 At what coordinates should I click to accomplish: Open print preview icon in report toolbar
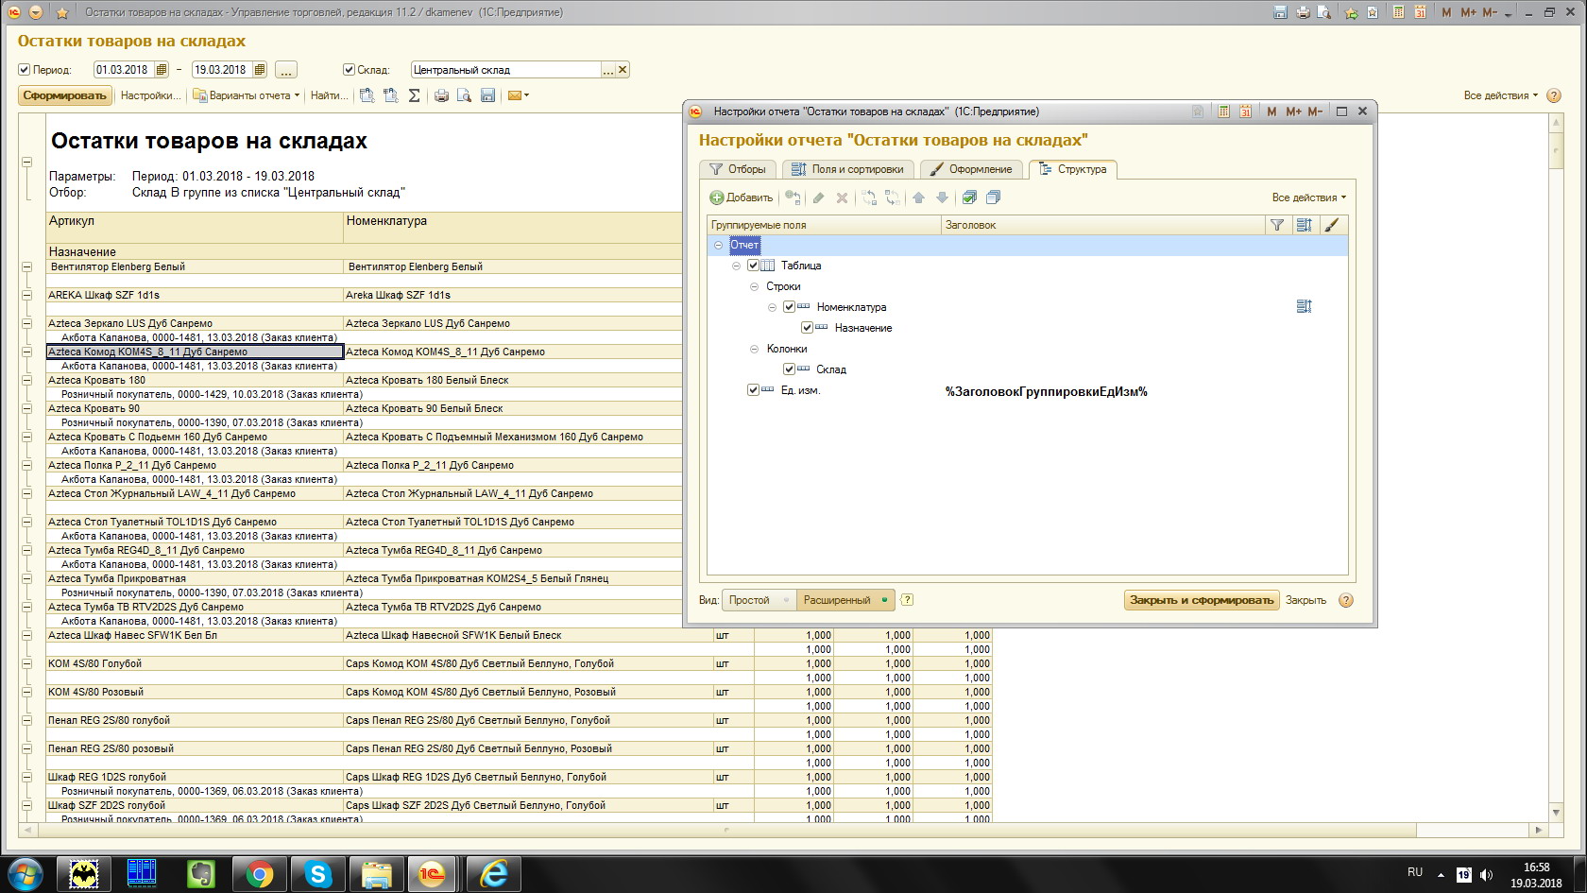pos(464,95)
